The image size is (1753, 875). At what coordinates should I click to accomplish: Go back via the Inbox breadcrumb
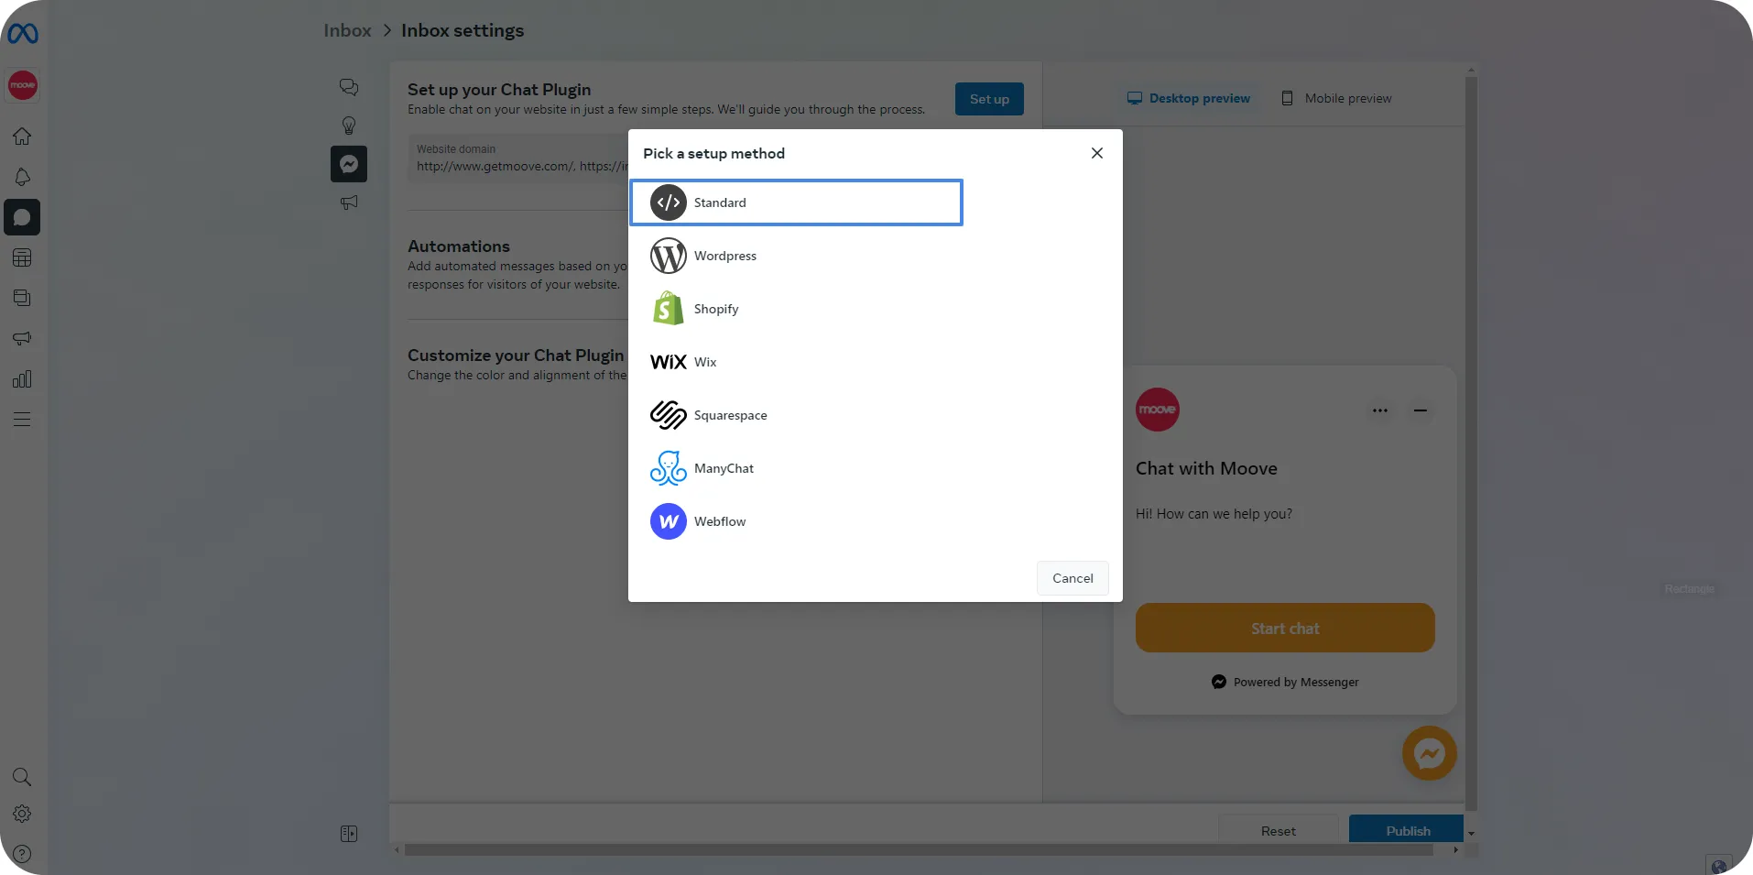pyautogui.click(x=346, y=30)
